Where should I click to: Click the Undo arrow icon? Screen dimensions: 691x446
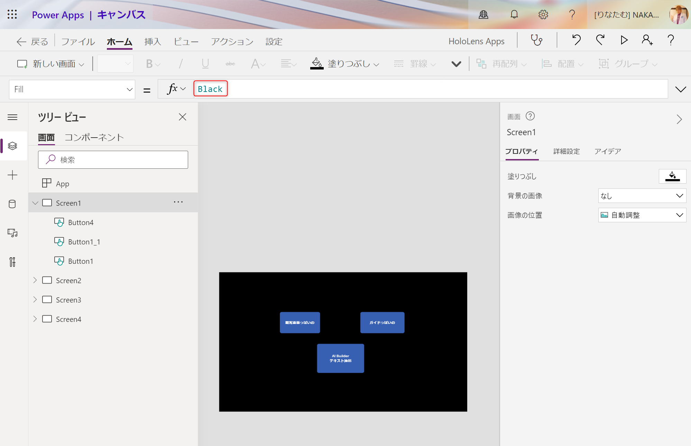click(576, 40)
